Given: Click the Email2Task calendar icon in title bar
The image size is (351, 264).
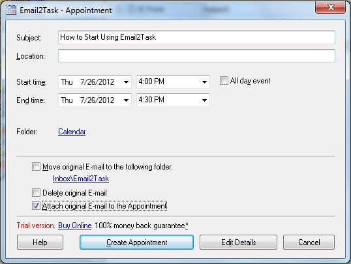Looking at the screenshot, I should point(11,10).
